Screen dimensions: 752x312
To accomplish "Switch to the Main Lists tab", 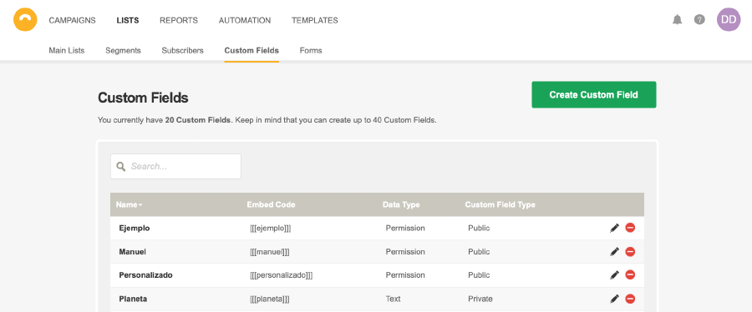I will [67, 50].
